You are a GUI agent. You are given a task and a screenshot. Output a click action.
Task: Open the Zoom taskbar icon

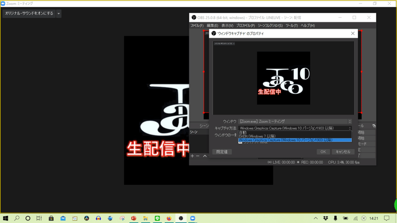pyautogui.click(x=193, y=218)
